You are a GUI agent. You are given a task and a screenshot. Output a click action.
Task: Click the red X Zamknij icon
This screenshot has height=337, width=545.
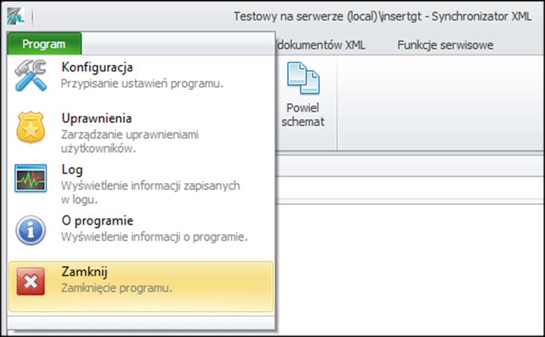pyautogui.click(x=30, y=281)
